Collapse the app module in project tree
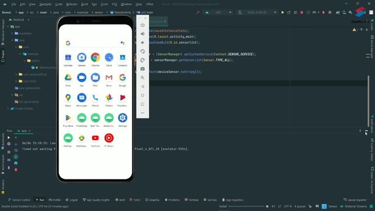This screenshot has height=211, width=375. [x=8, y=26]
